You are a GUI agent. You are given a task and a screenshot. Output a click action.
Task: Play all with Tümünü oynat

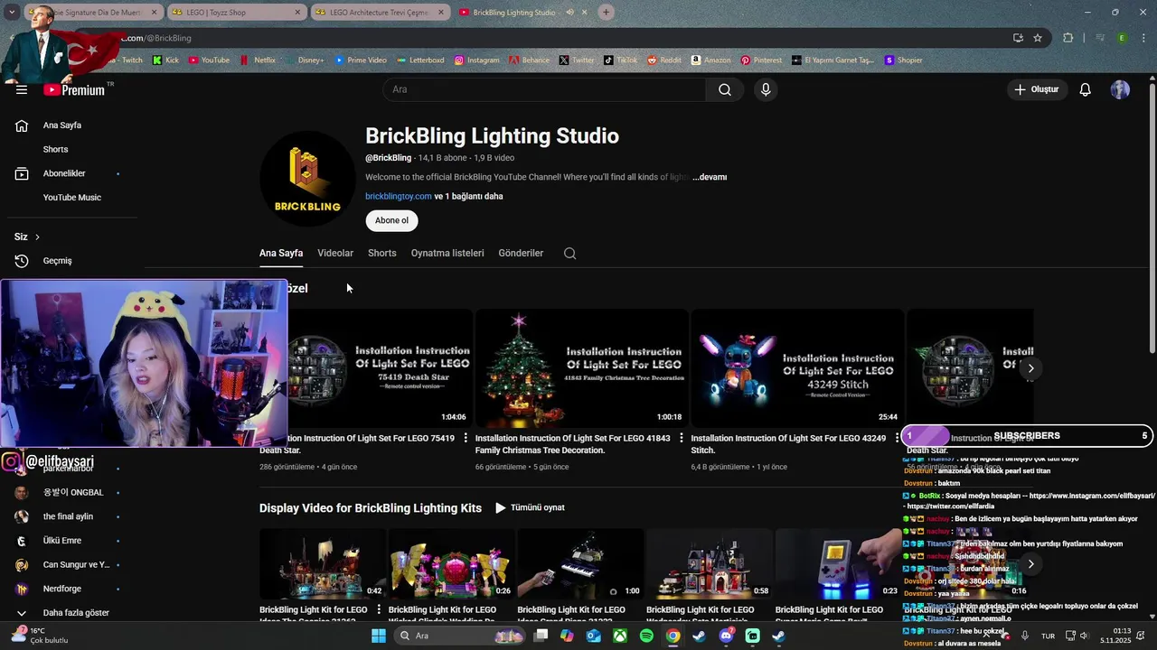point(530,507)
